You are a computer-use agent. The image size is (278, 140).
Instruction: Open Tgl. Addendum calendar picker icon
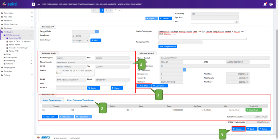pos(184,70)
